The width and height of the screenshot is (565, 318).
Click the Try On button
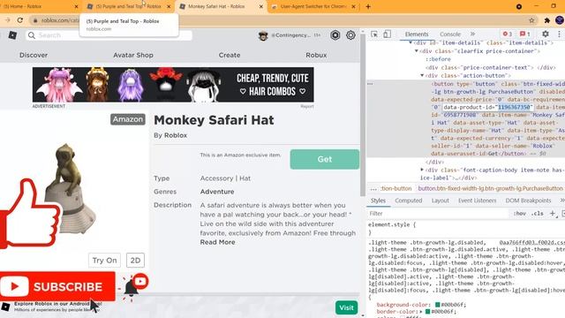pyautogui.click(x=104, y=261)
